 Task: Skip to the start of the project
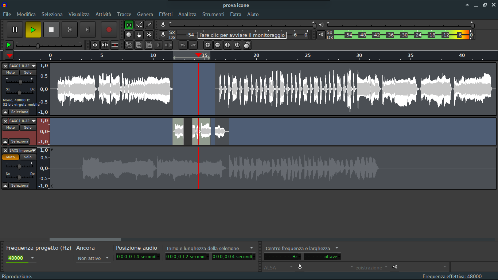pos(70,30)
